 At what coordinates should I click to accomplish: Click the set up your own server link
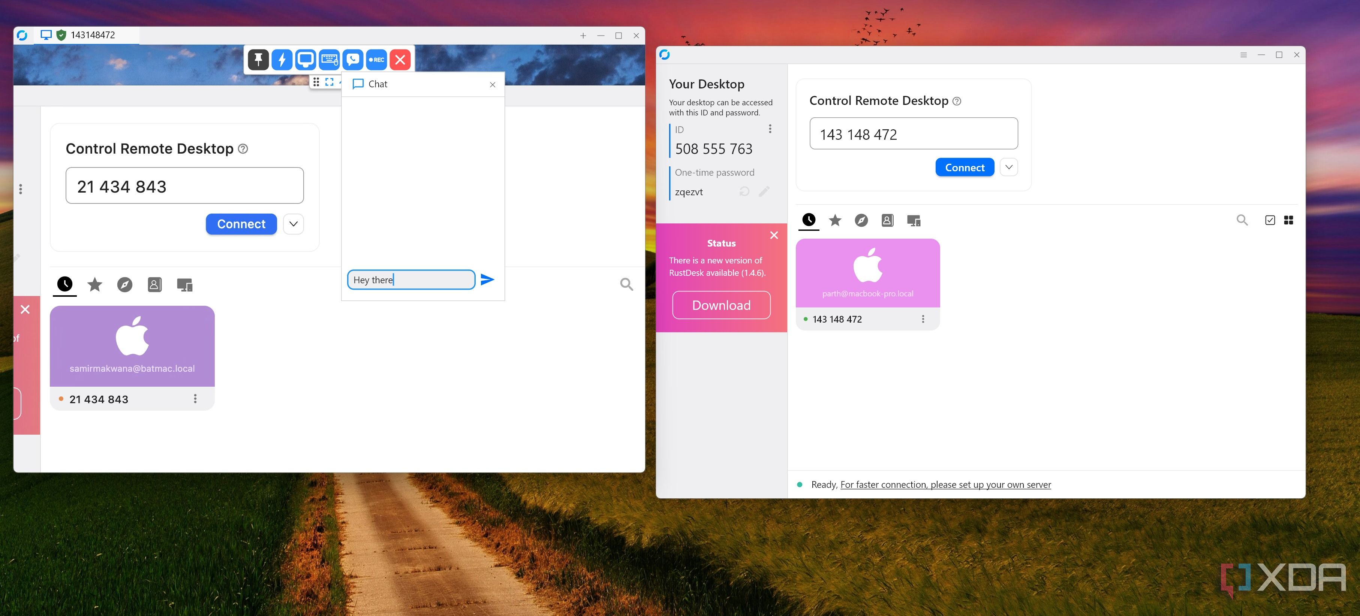[x=945, y=484]
